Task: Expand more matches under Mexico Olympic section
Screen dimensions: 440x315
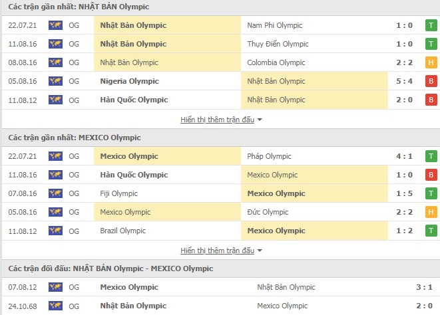Action: [217, 251]
